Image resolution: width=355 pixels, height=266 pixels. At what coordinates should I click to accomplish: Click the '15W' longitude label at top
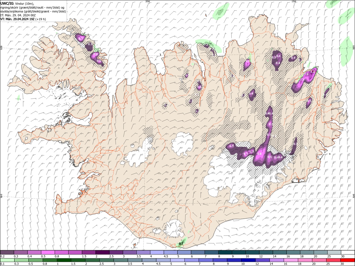pos(294,1)
